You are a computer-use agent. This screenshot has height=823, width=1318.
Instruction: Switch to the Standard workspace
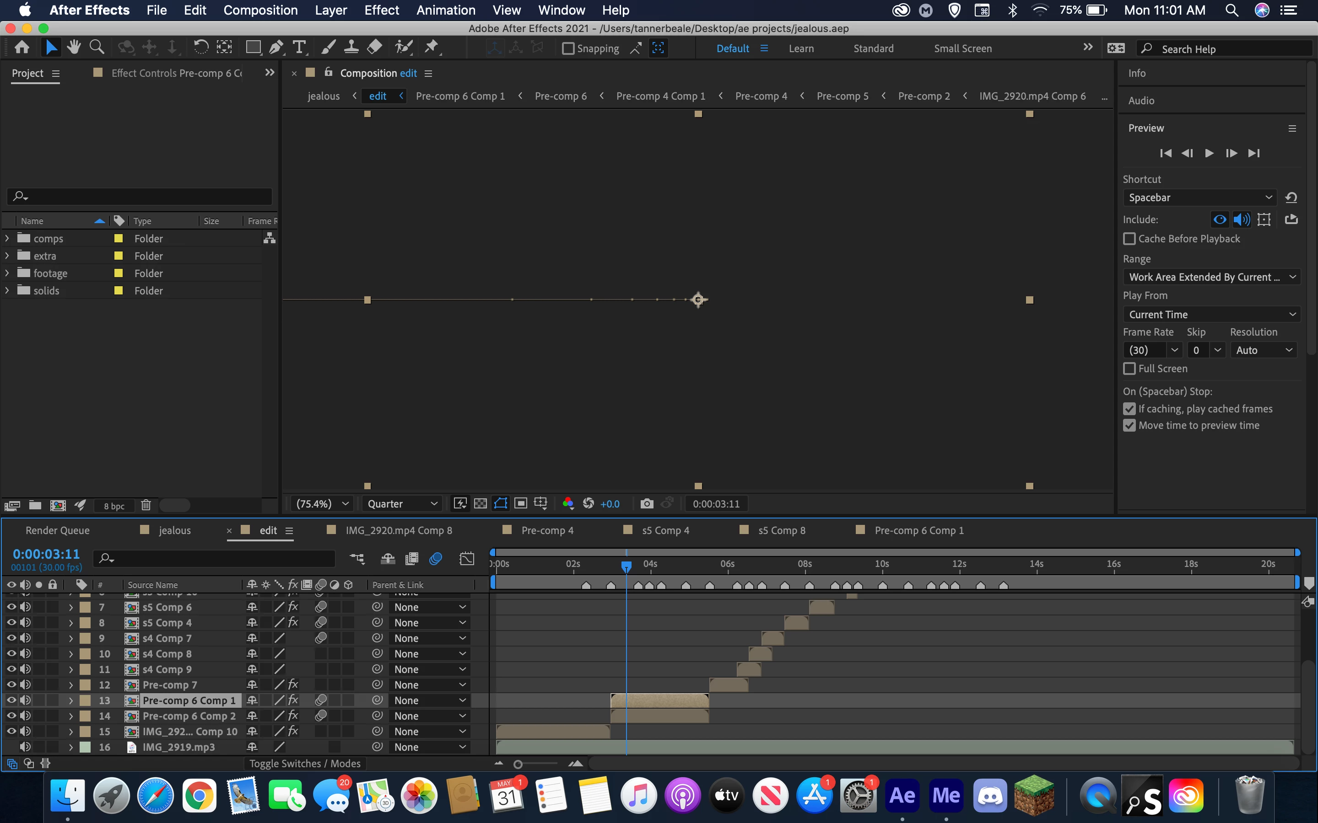[873, 48]
